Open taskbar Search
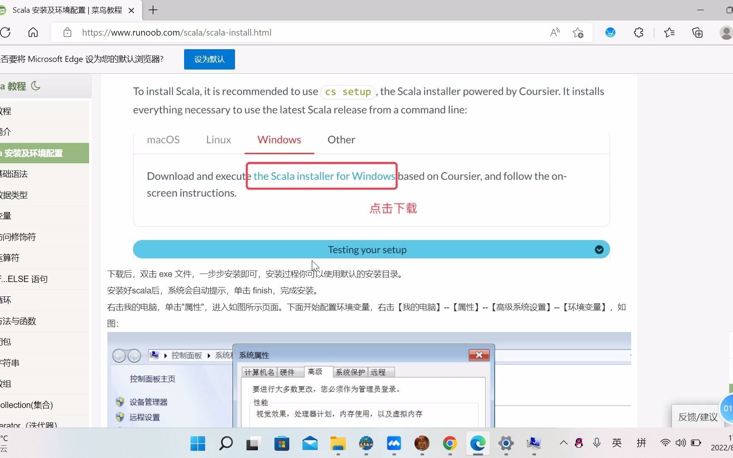Image resolution: width=733 pixels, height=458 pixels. click(226, 444)
